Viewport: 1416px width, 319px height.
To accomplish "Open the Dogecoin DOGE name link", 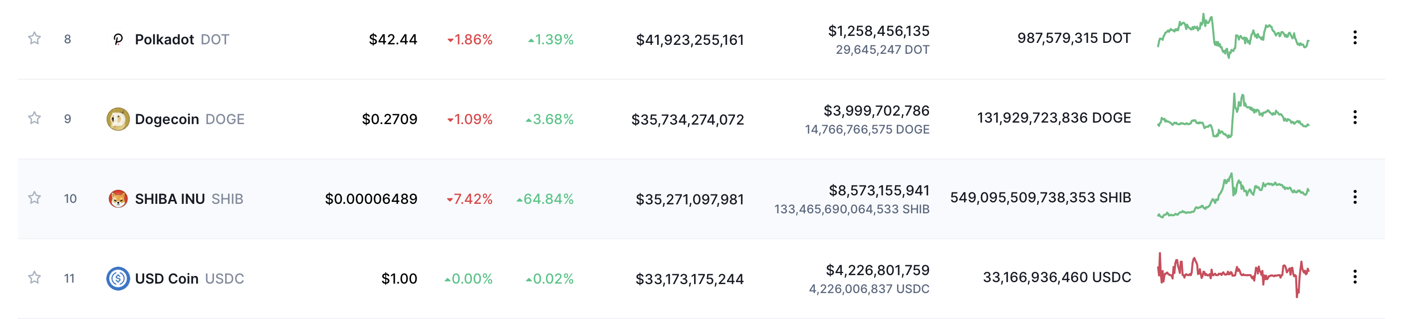I will click(190, 119).
